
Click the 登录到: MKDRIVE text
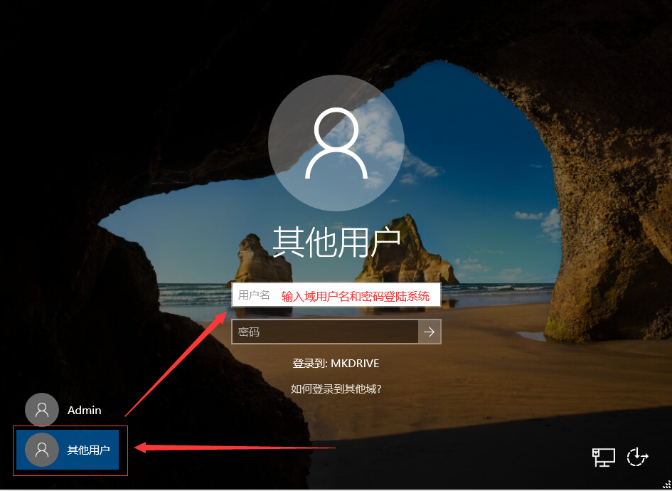[336, 364]
